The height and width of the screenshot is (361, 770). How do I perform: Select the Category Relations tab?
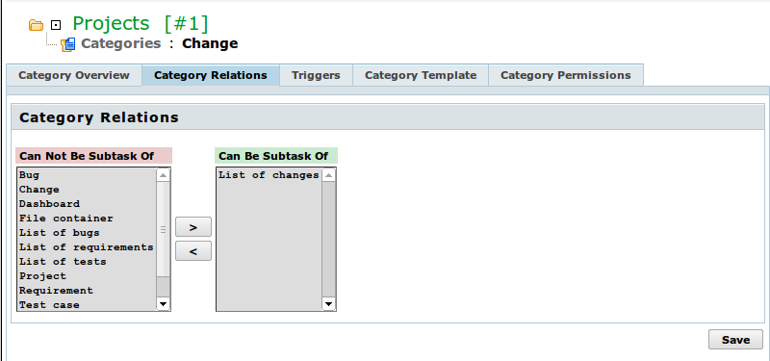(211, 75)
